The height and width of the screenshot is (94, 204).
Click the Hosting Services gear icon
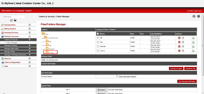click(x=2, y=33)
